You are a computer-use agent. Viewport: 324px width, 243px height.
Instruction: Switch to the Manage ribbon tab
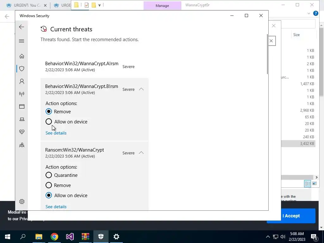click(162, 6)
